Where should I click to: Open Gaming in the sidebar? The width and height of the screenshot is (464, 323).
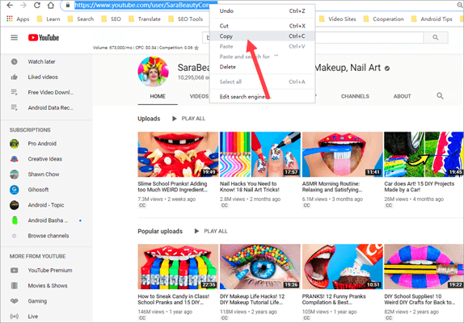coord(37,301)
